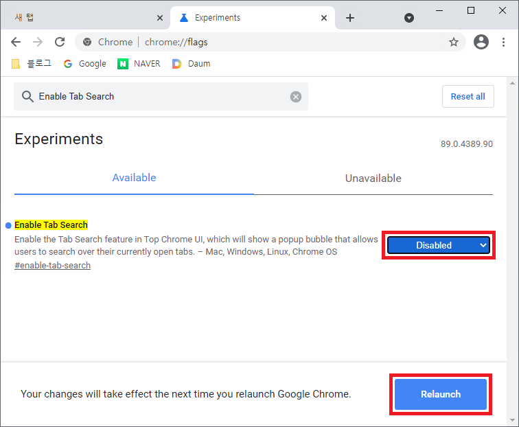Open the 블로그 bookmarks folder
The height and width of the screenshot is (427, 519).
(32, 64)
